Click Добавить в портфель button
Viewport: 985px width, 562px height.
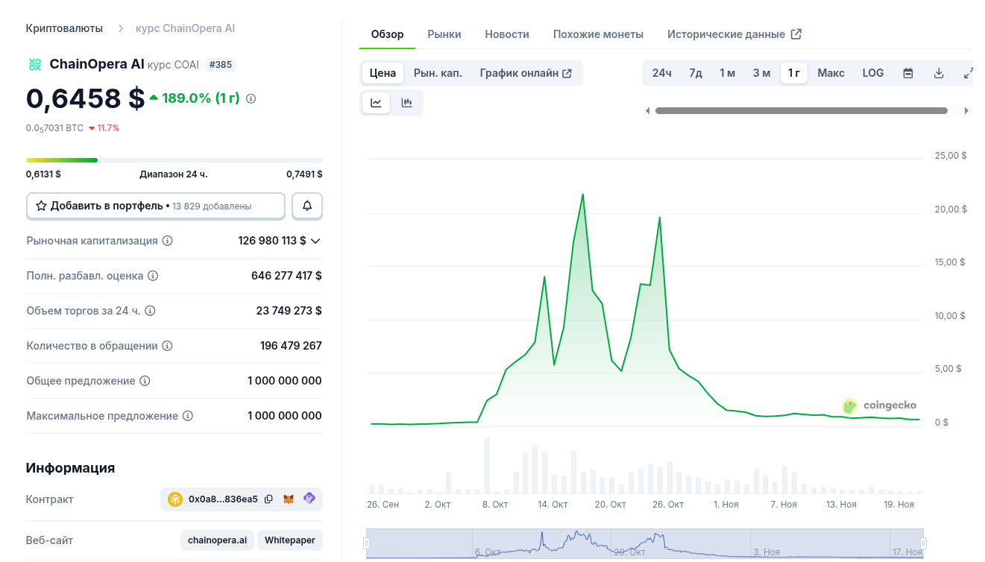156,206
